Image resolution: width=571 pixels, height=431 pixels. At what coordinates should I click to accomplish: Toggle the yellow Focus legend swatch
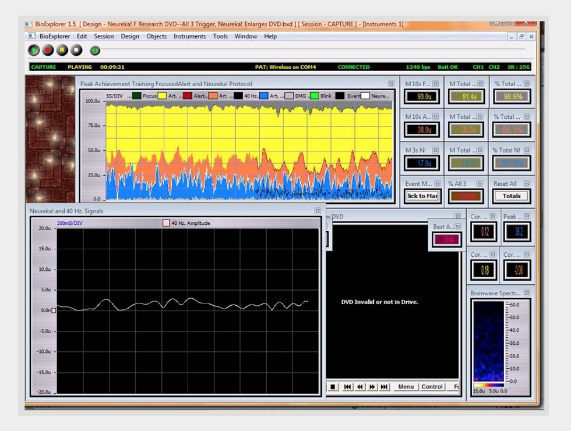point(162,96)
